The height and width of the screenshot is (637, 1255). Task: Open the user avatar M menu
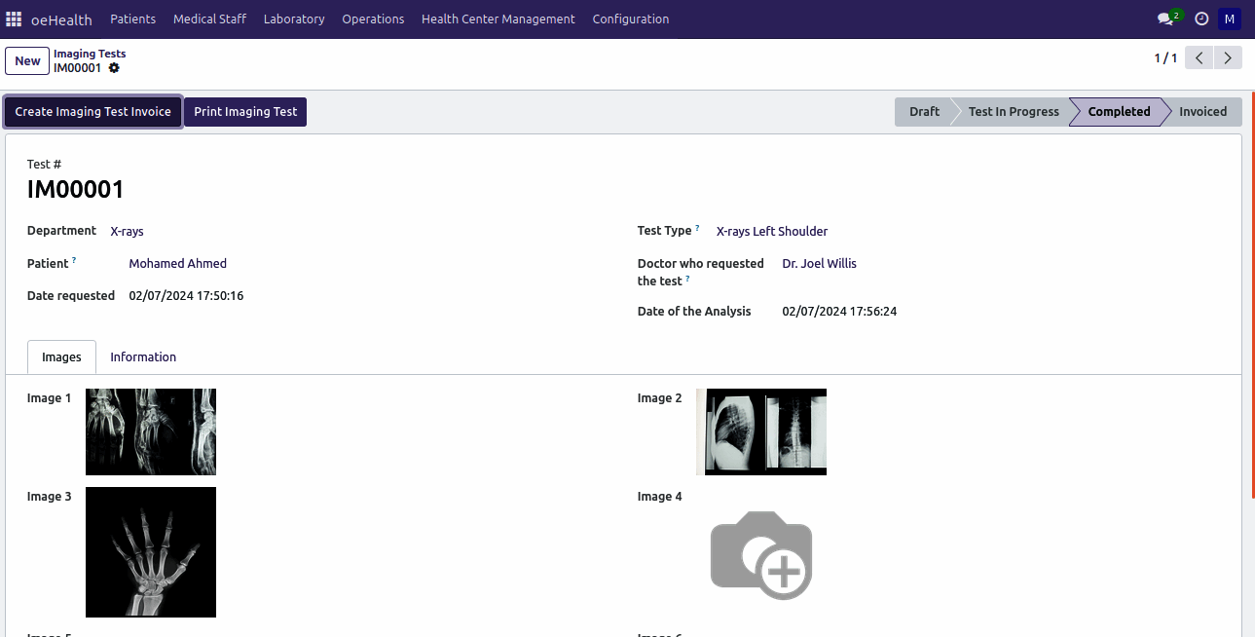coord(1230,19)
